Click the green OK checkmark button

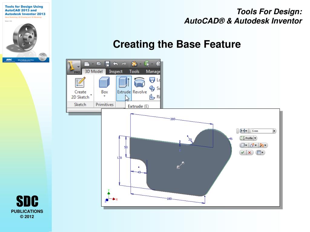[x=242, y=153]
